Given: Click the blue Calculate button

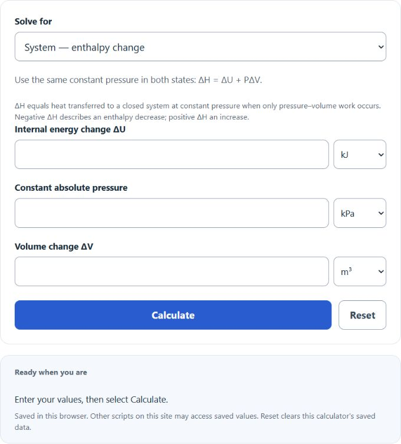Looking at the screenshot, I should click(x=173, y=315).
